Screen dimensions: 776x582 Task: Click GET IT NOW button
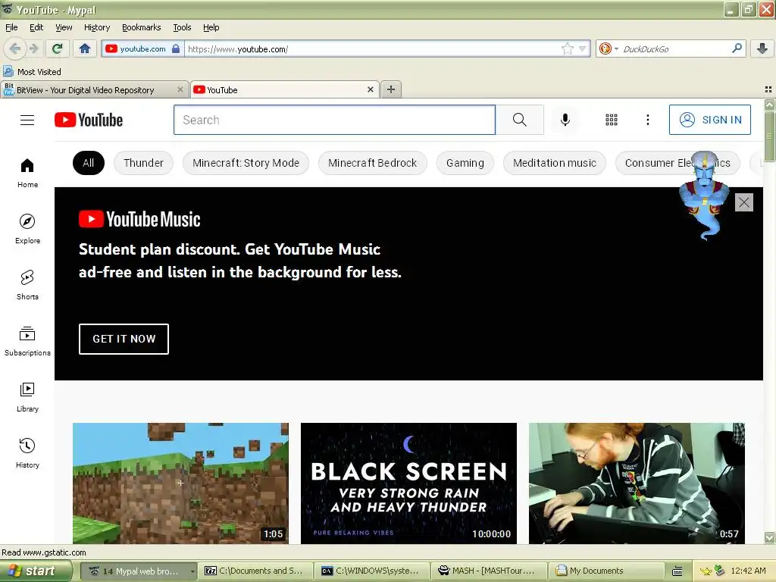pyautogui.click(x=124, y=339)
